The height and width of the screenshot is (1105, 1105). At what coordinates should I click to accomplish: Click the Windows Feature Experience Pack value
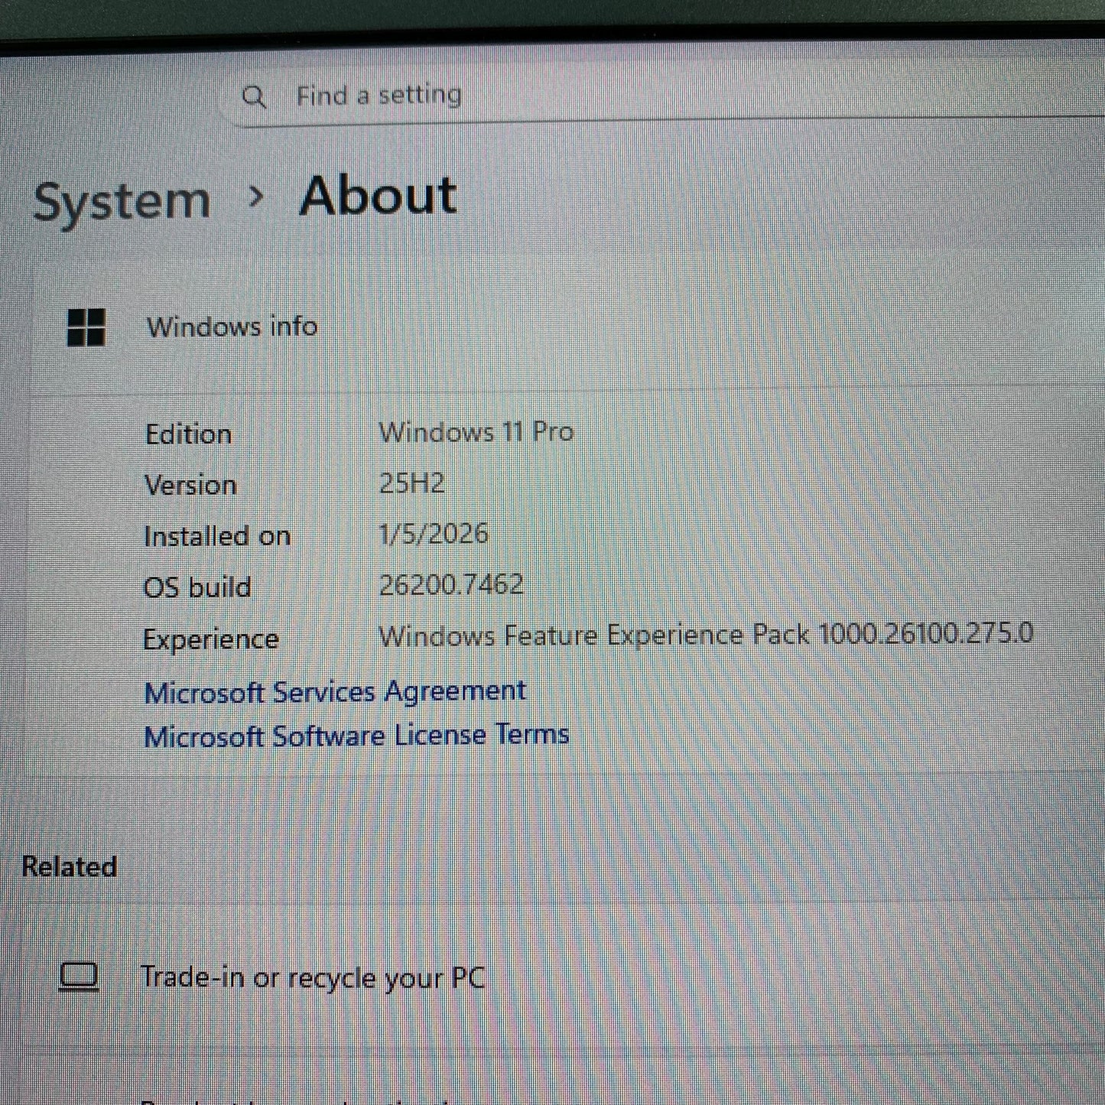point(707,635)
